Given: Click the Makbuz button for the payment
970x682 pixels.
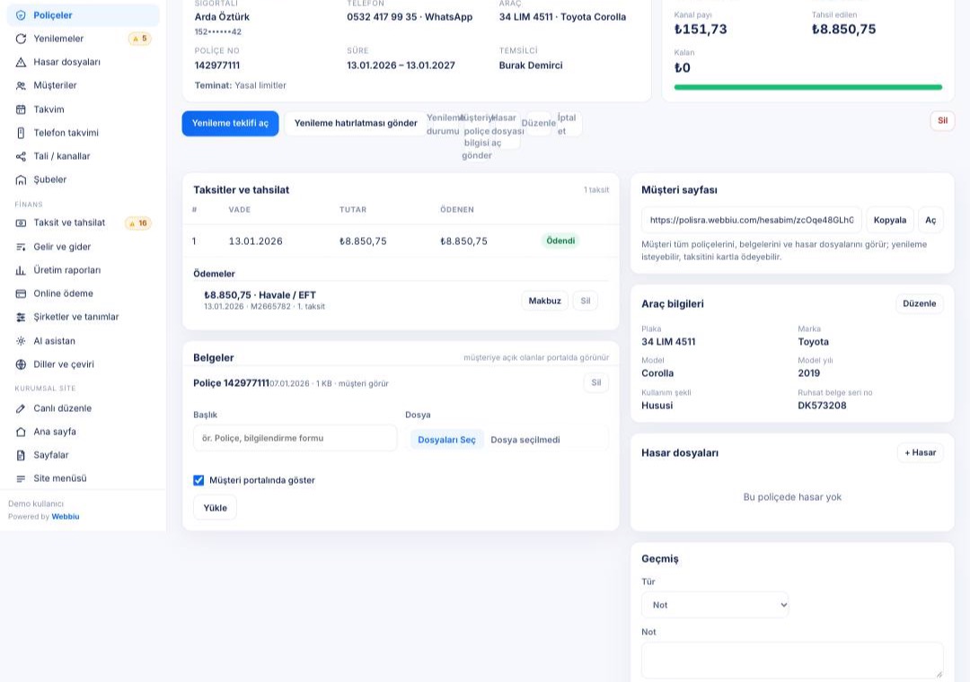Looking at the screenshot, I should (544, 301).
